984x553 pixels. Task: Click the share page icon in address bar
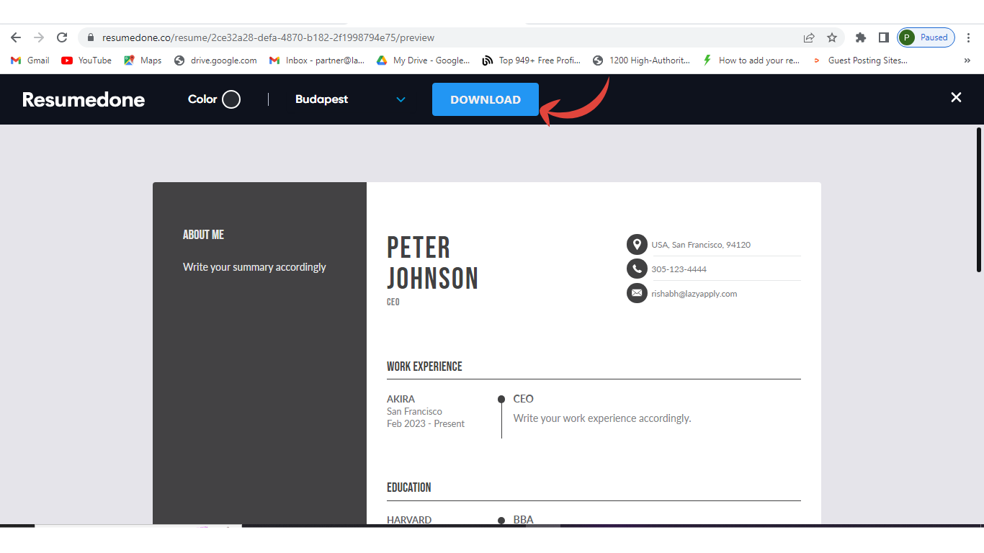click(809, 37)
